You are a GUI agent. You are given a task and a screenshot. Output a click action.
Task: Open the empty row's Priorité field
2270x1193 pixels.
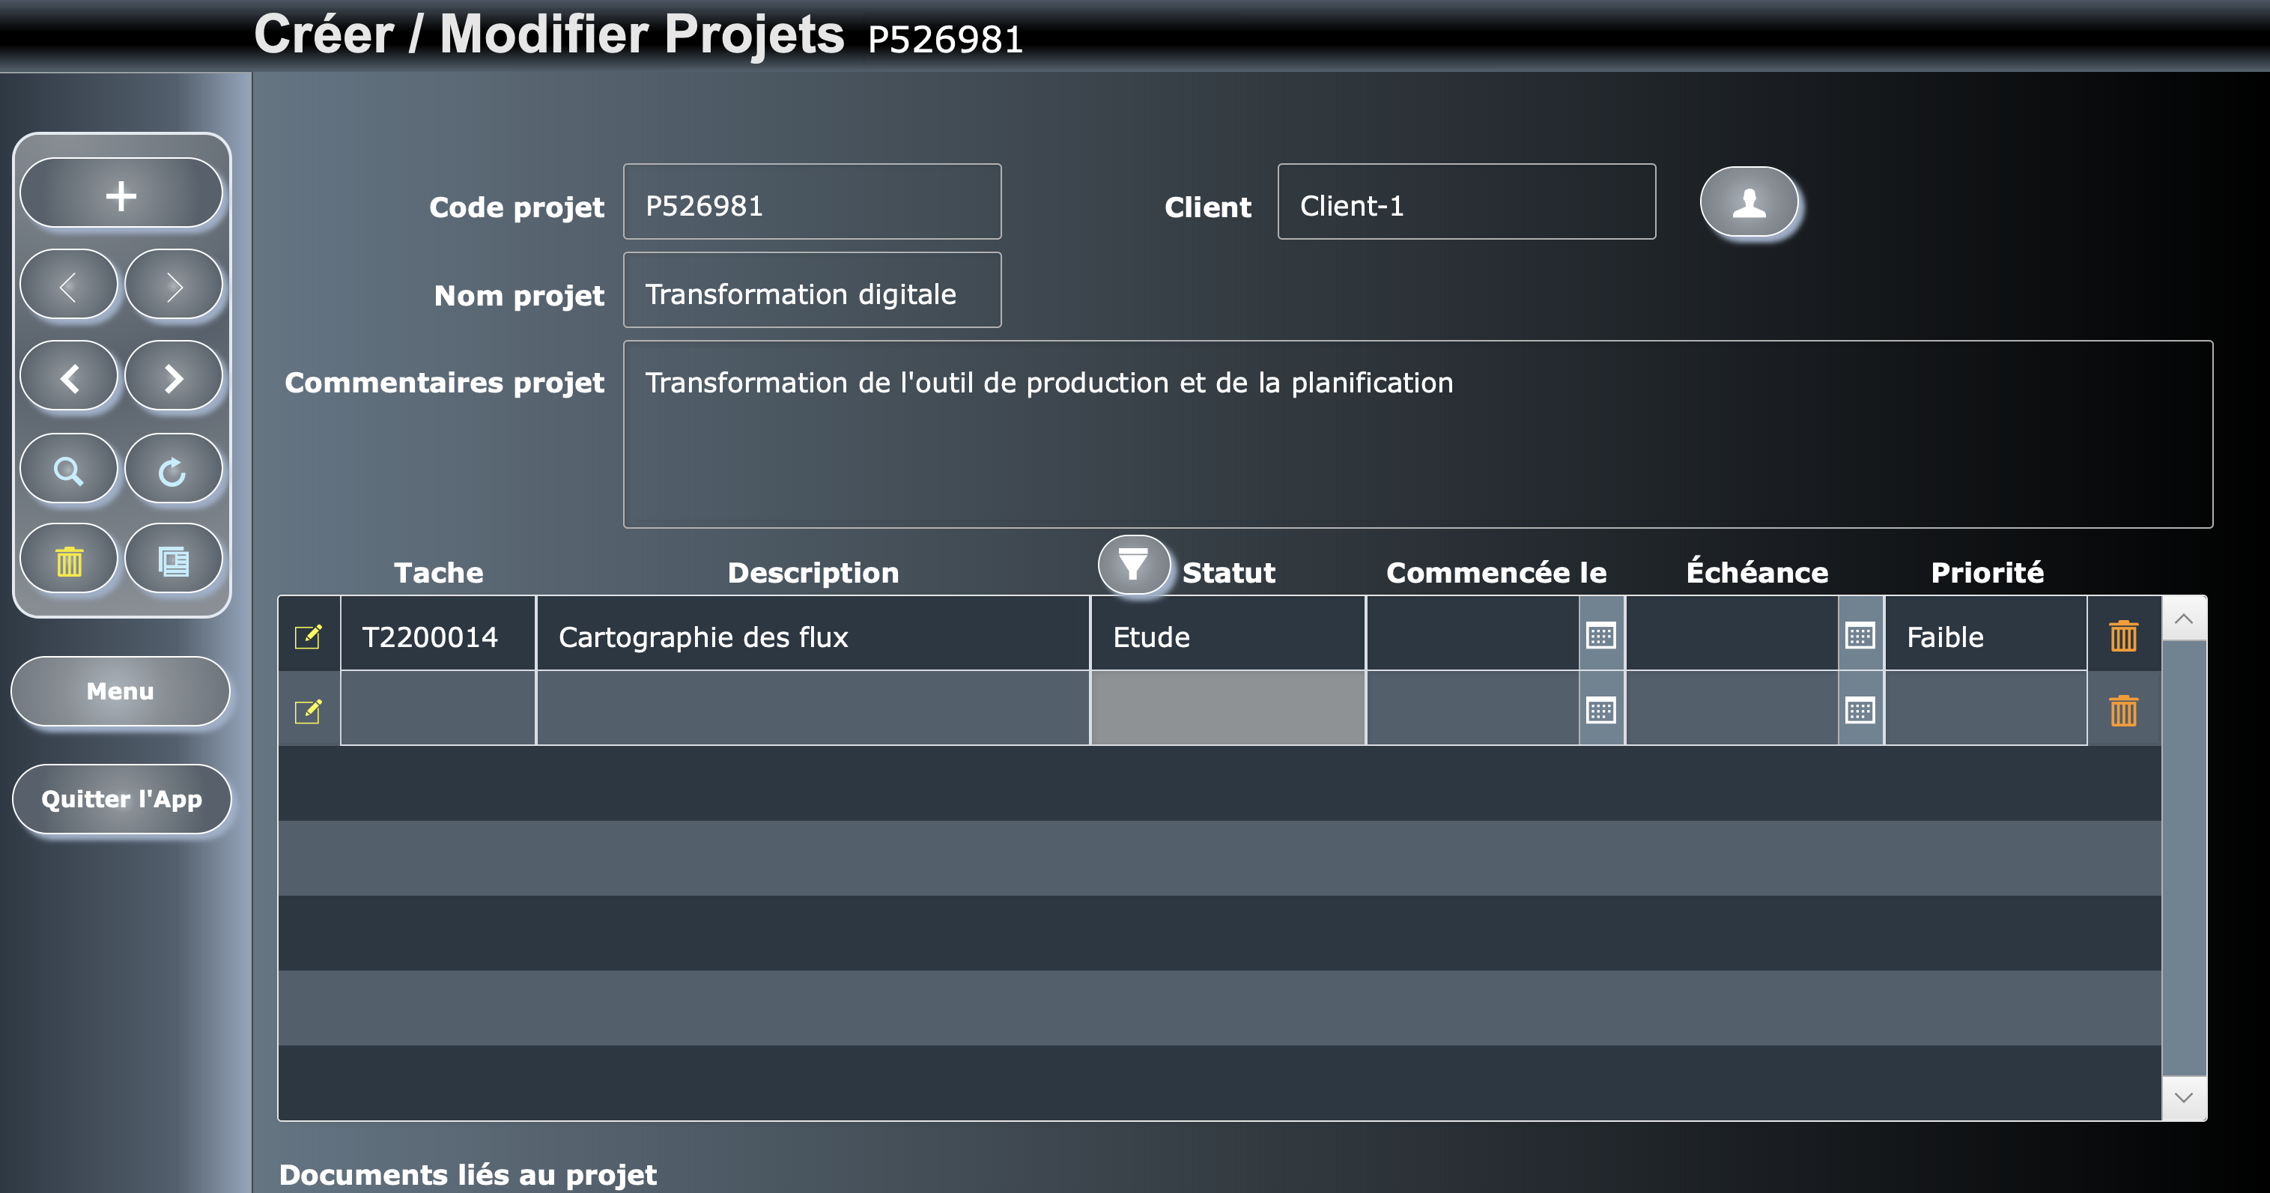(1985, 708)
